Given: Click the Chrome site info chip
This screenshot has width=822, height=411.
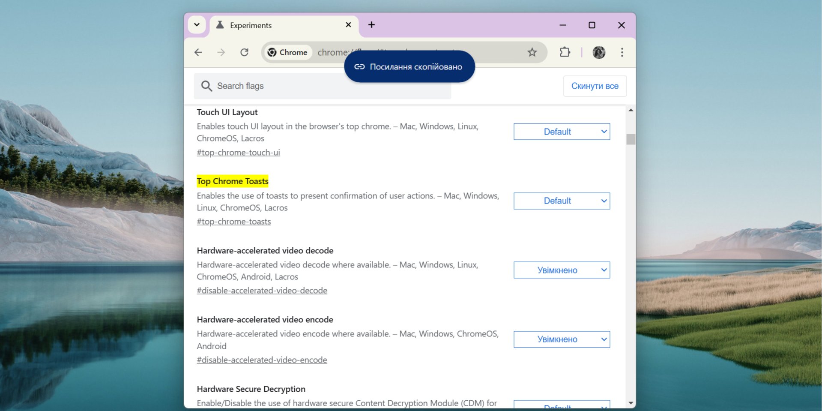Looking at the screenshot, I should tap(287, 52).
